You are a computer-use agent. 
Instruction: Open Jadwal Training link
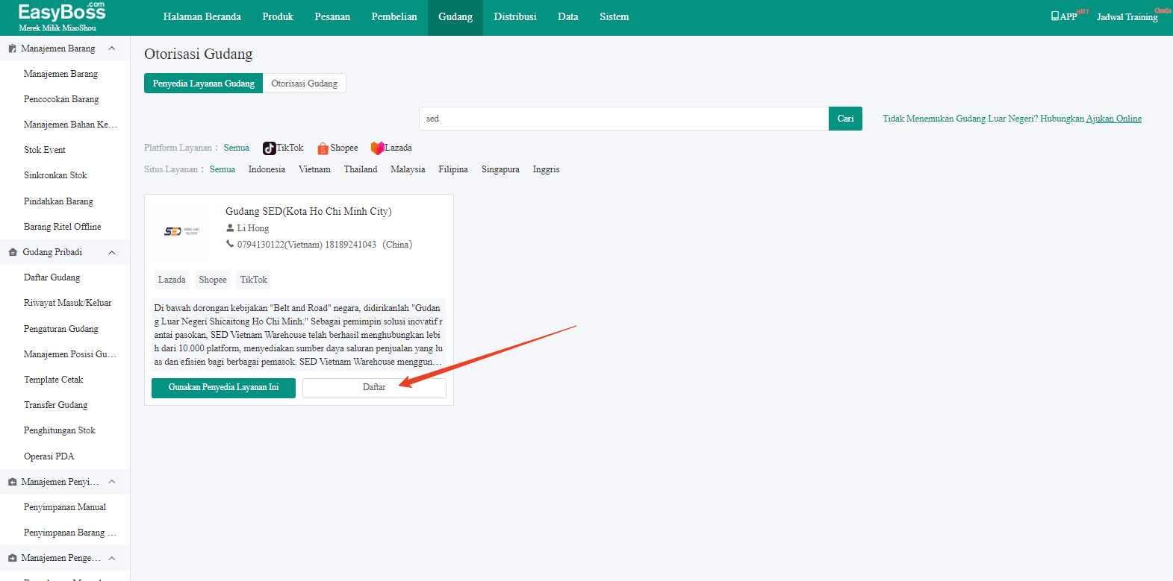click(x=1127, y=17)
